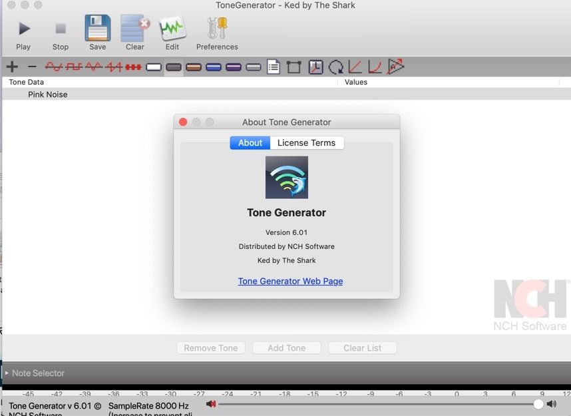Viewport: 571px width, 416px height.
Task: Choose the white noise icon
Action: click(154, 67)
